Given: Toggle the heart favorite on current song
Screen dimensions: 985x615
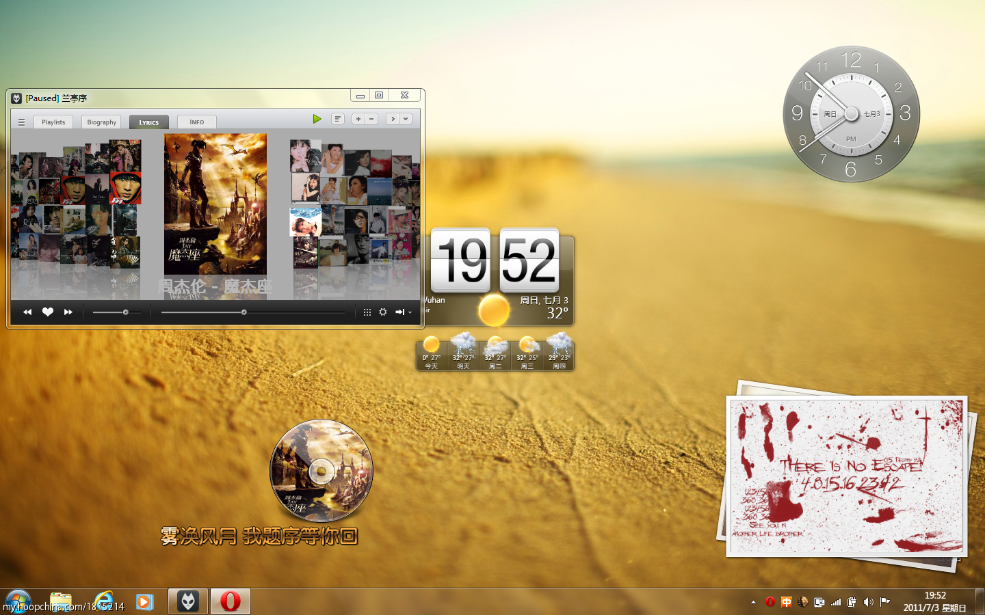Looking at the screenshot, I should pyautogui.click(x=47, y=312).
